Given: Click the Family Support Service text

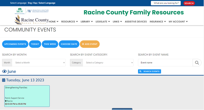Looking at the screenshot, I should pos(15,98).
